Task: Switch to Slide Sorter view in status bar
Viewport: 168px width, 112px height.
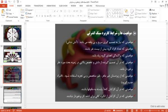Action: 132,111
